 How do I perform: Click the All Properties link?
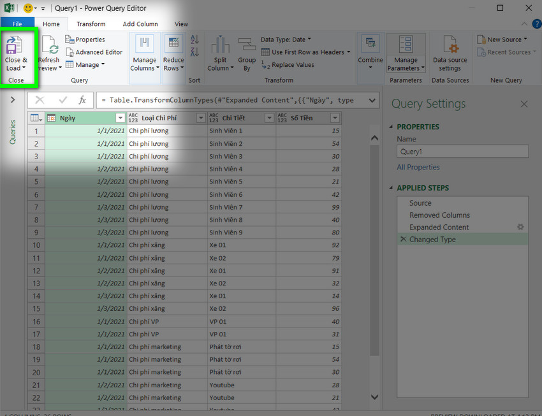(x=418, y=168)
